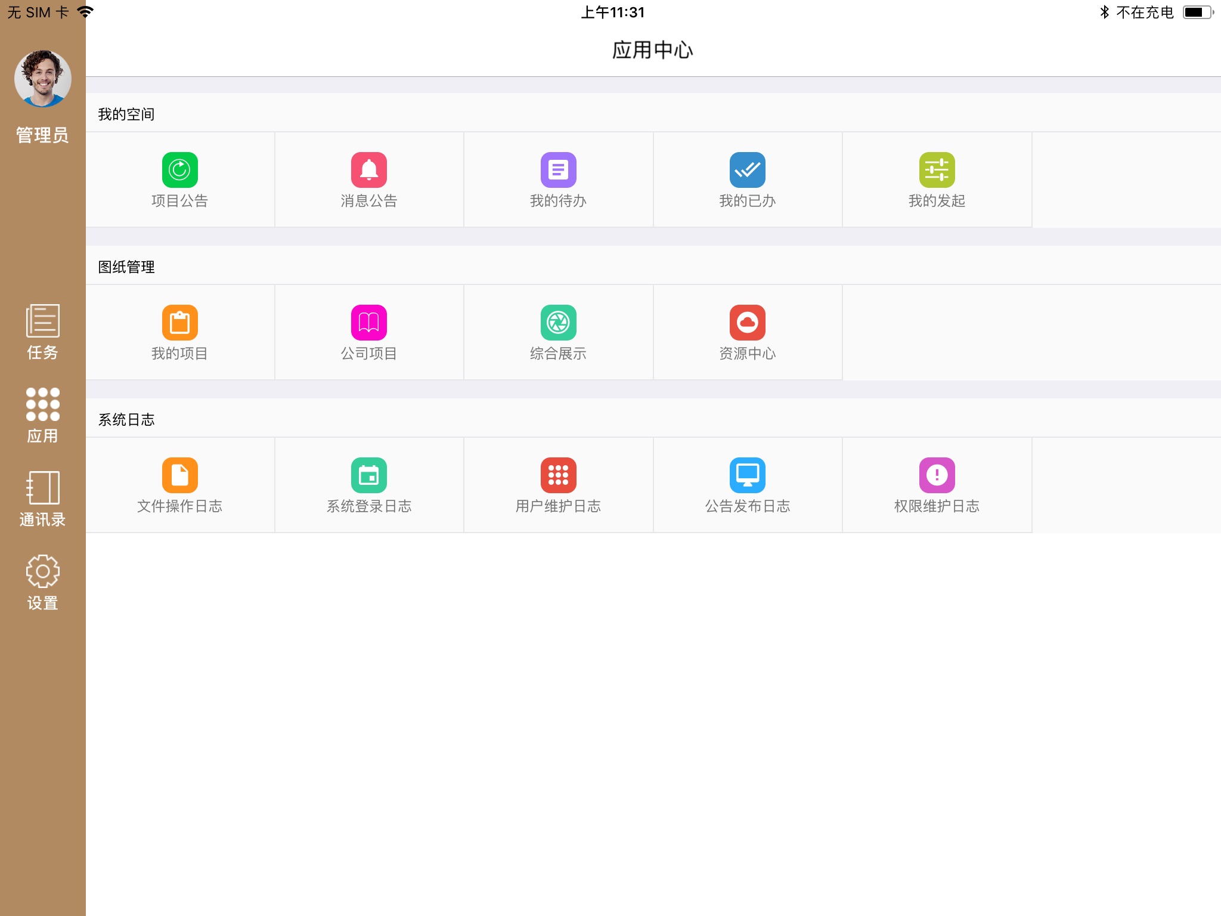
Task: Open the 公告发布日志 monitor icon
Action: pos(748,475)
